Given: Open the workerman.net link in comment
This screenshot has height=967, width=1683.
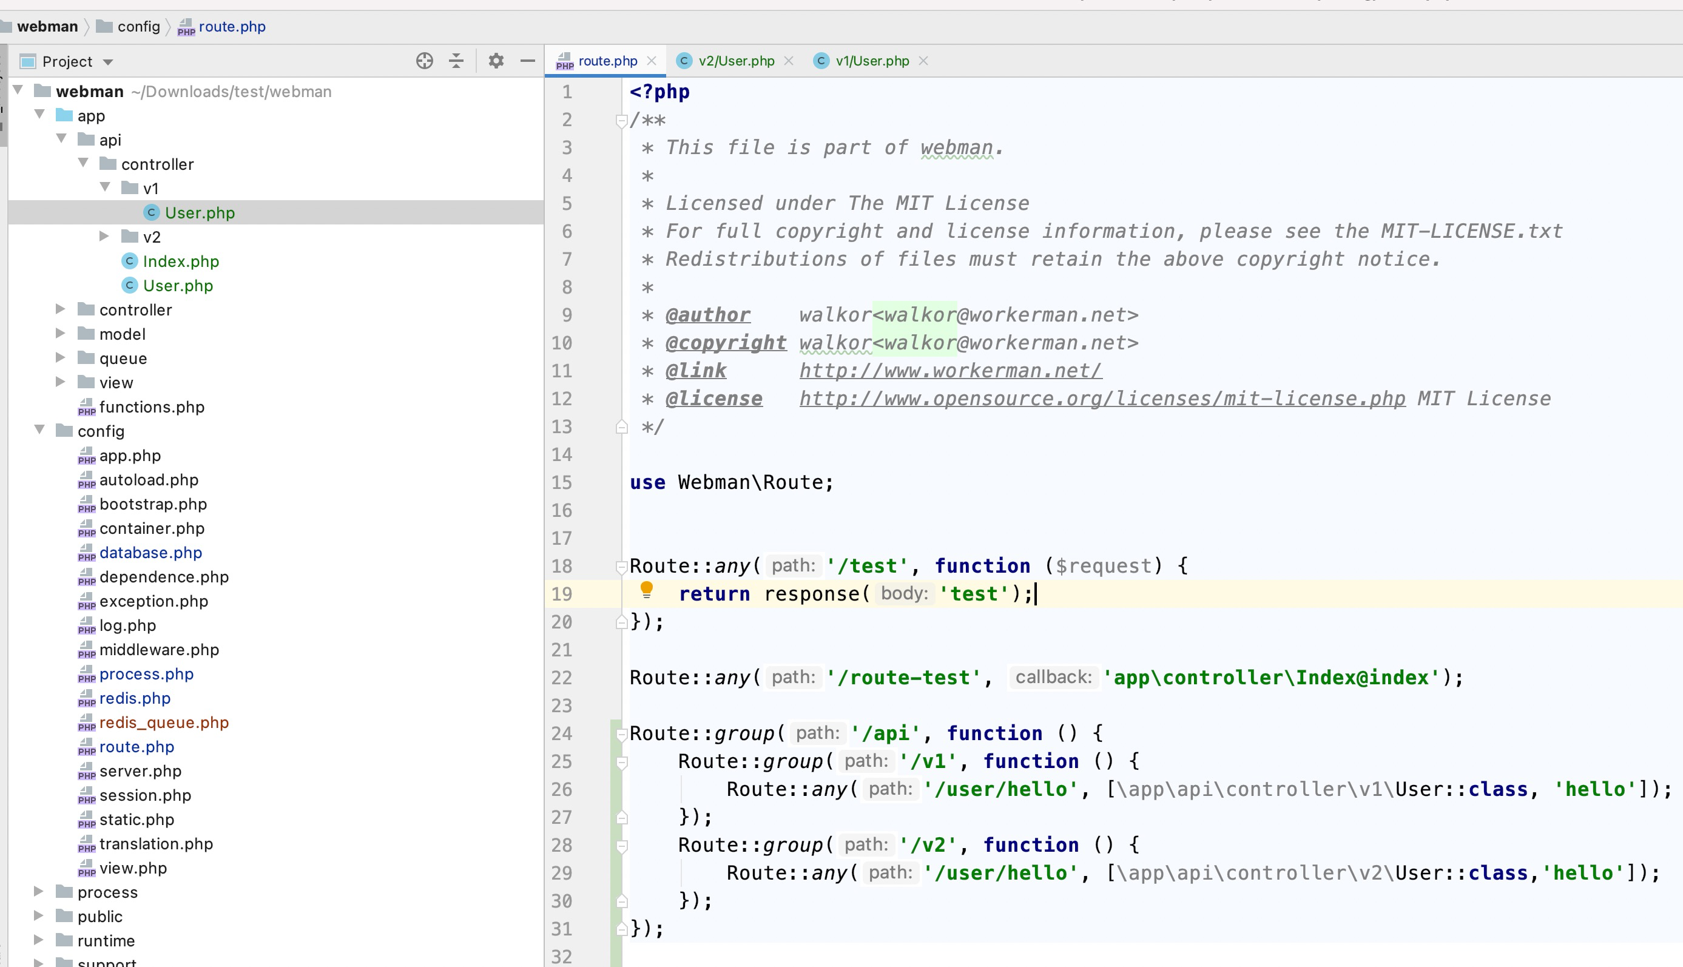Looking at the screenshot, I should coord(951,371).
